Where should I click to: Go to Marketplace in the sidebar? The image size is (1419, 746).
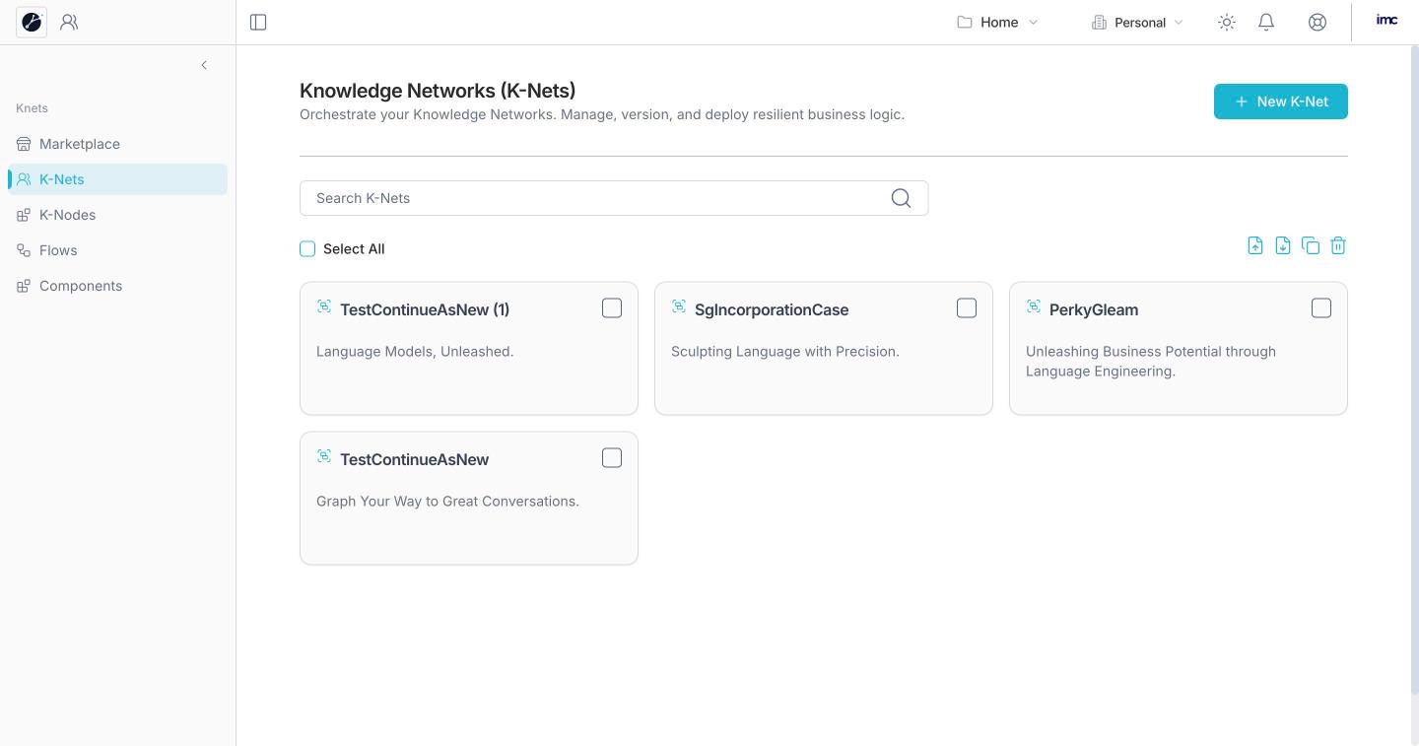pyautogui.click(x=117, y=144)
